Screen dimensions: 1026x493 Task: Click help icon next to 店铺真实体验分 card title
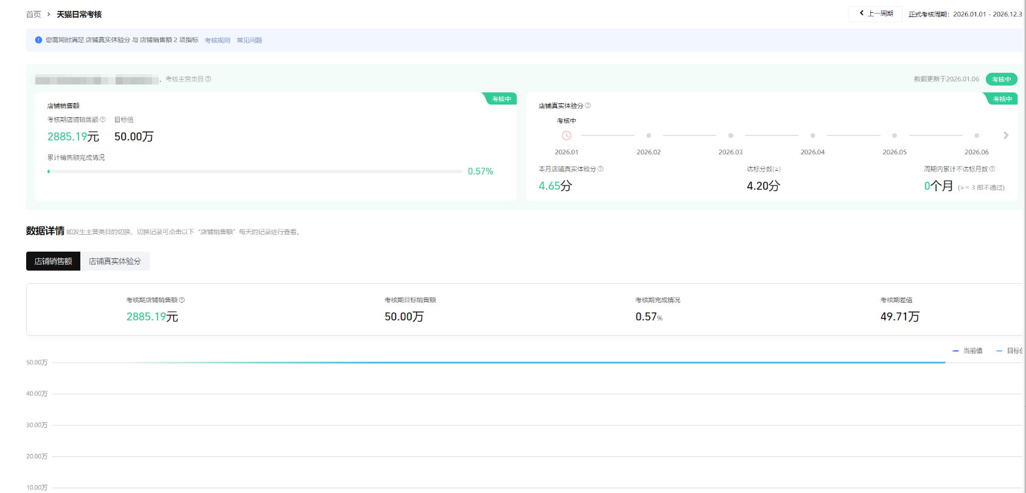pyautogui.click(x=588, y=106)
